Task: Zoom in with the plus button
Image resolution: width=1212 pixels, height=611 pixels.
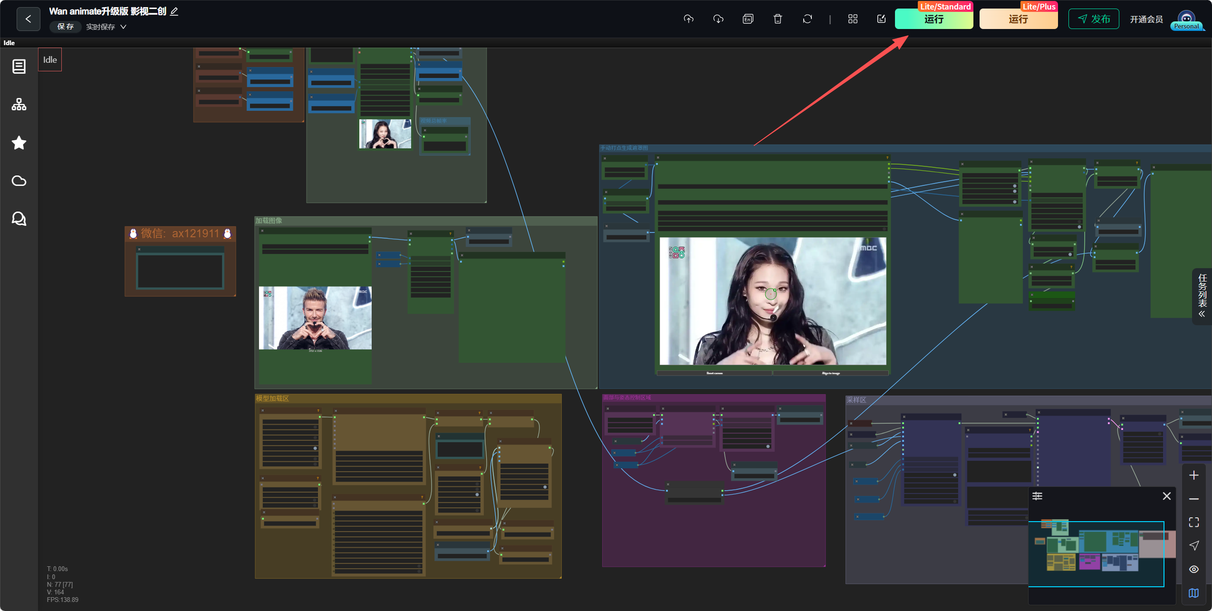Action: pos(1194,475)
